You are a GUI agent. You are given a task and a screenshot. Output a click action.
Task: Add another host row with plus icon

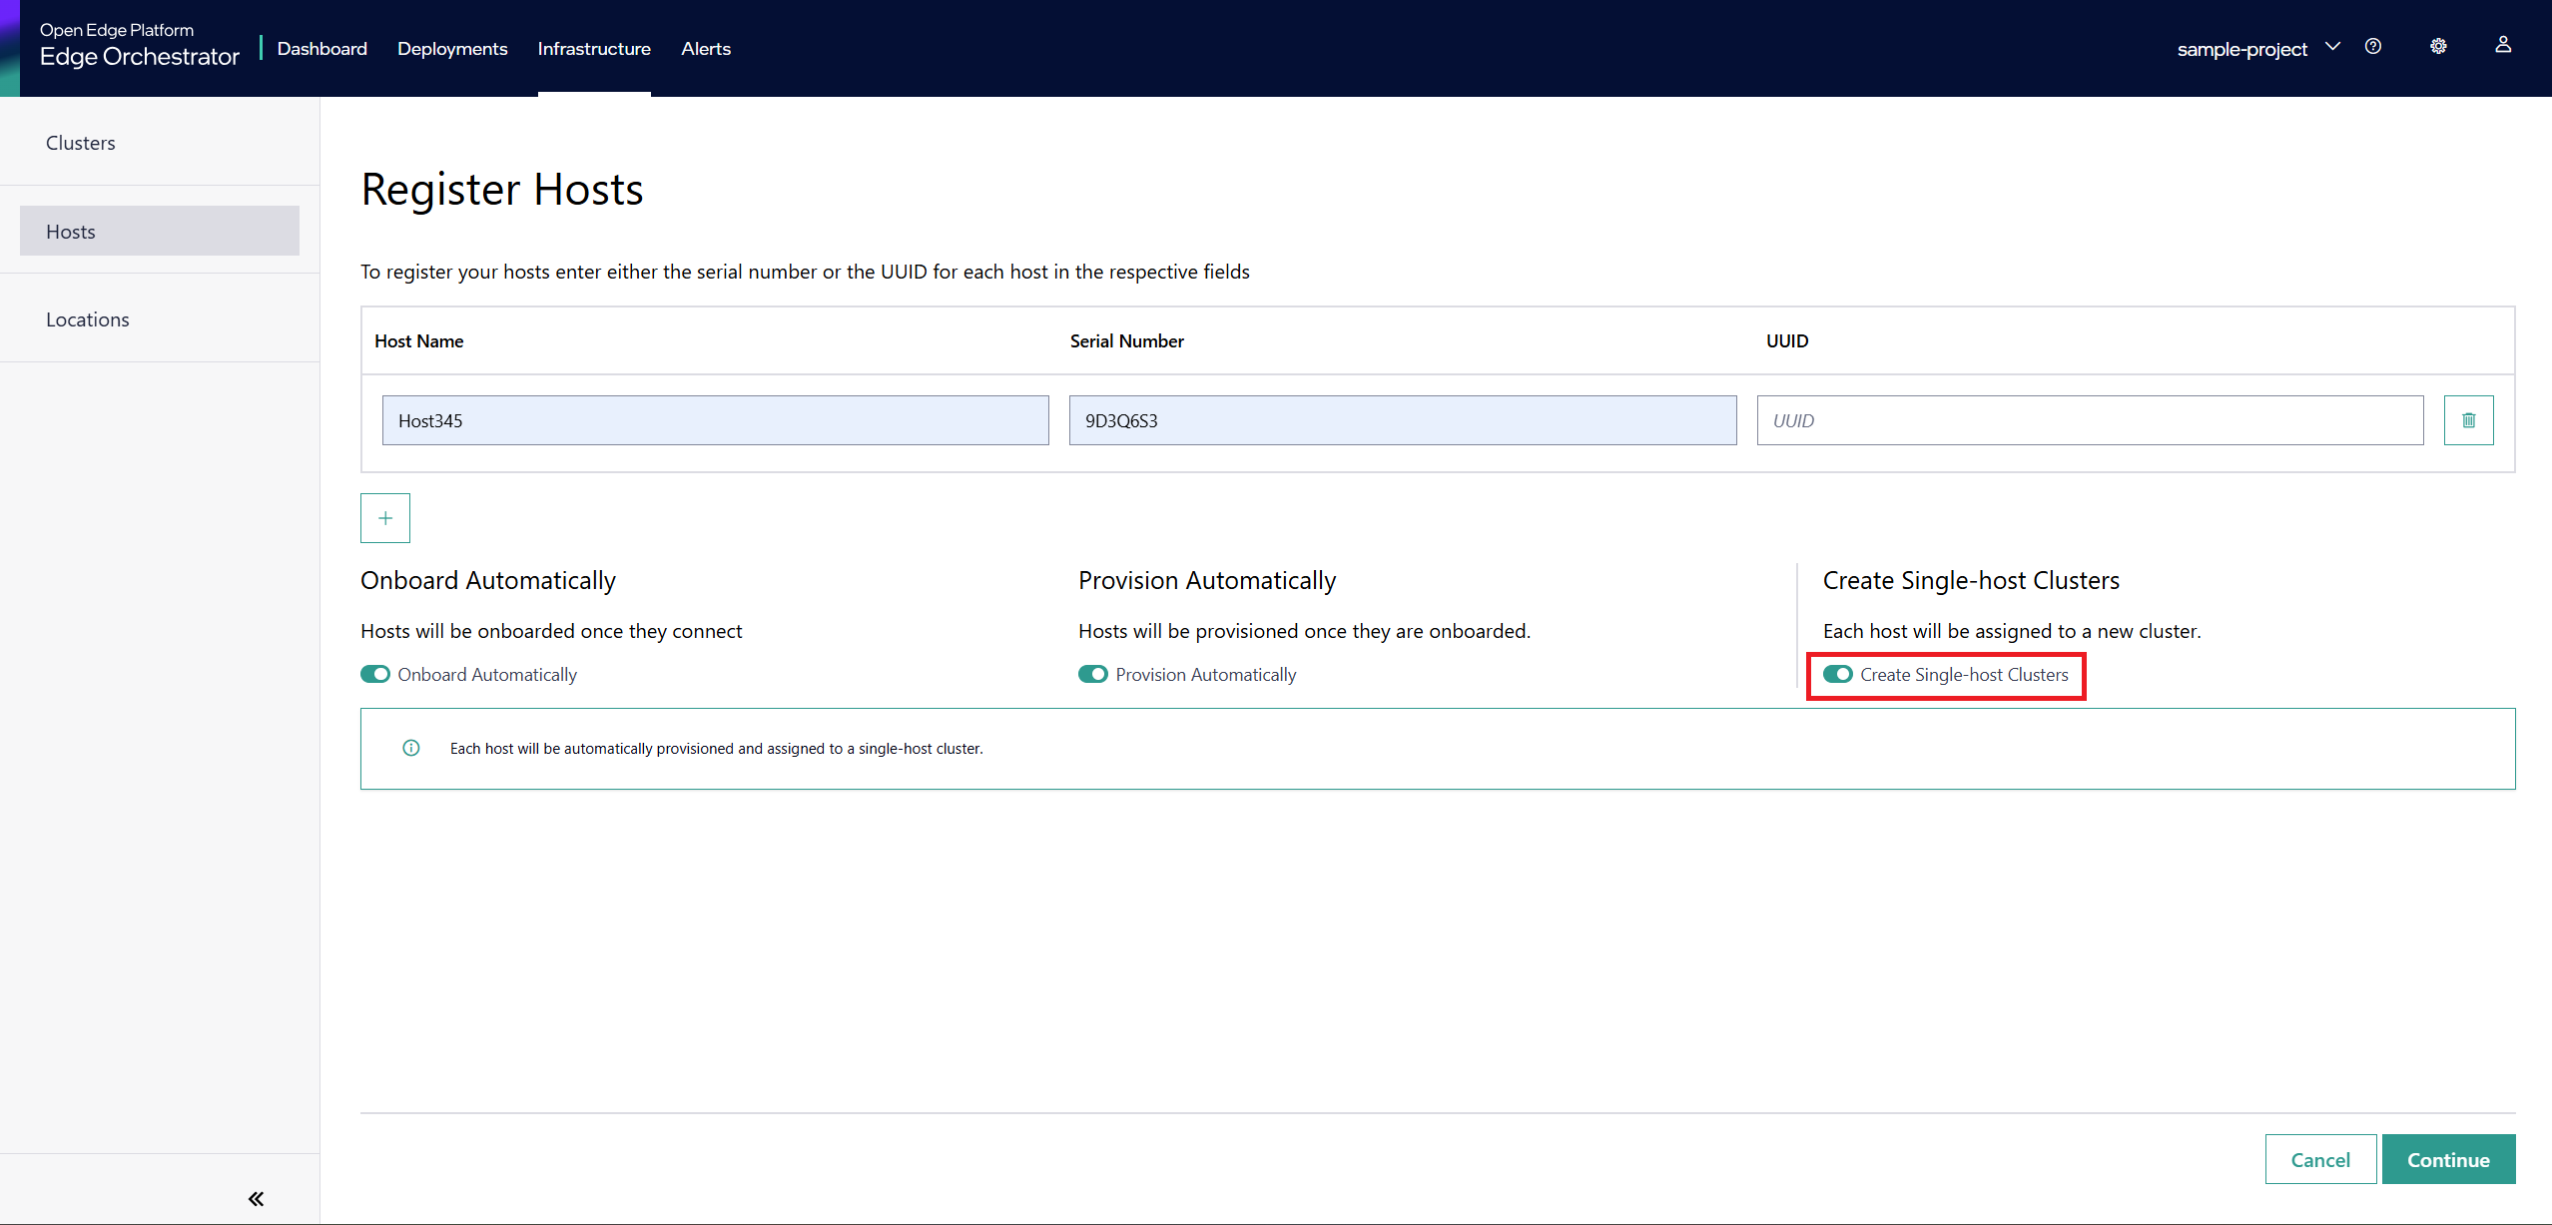click(385, 517)
